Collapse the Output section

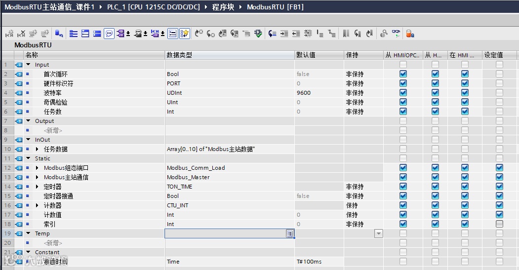coord(28,121)
